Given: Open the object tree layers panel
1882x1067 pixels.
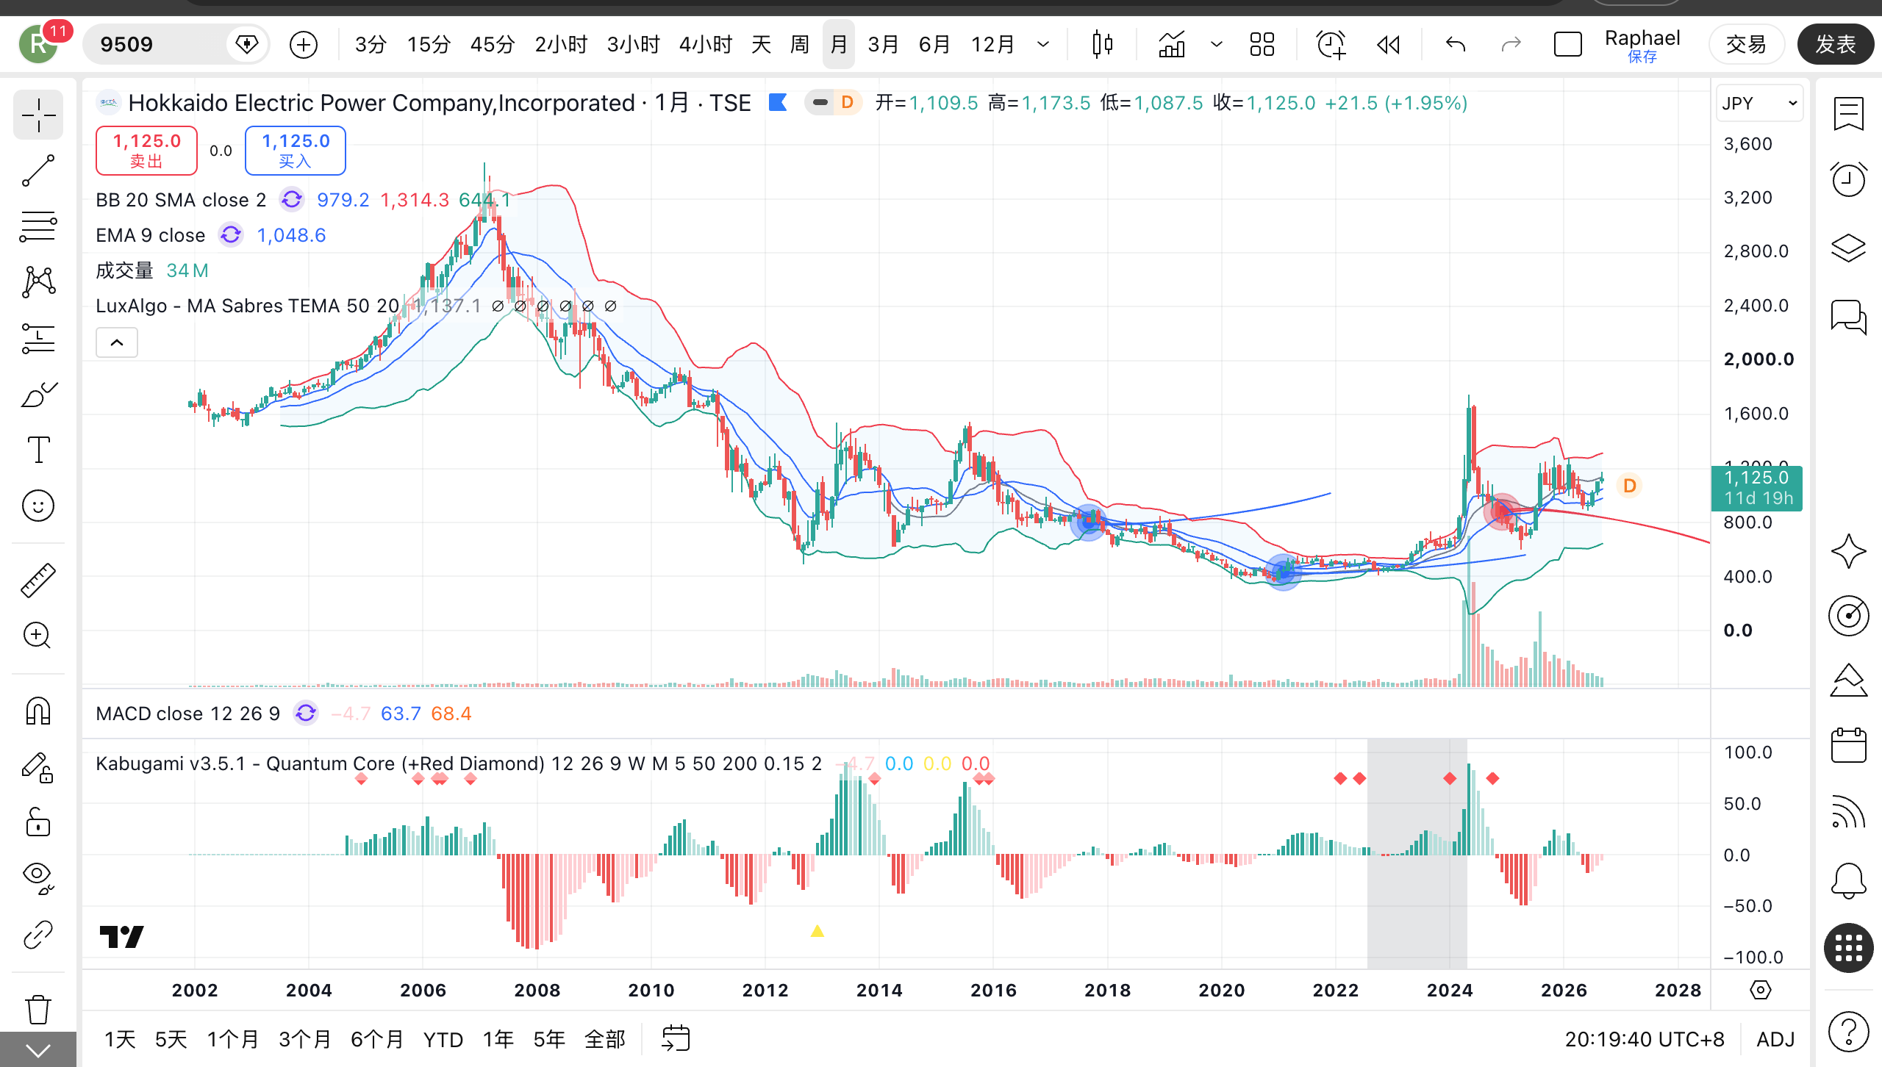Looking at the screenshot, I should 1848,248.
